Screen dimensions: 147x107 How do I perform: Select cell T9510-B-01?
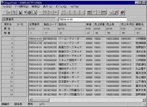click(x=36, y=47)
